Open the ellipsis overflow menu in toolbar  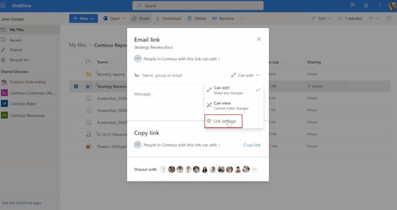242,18
